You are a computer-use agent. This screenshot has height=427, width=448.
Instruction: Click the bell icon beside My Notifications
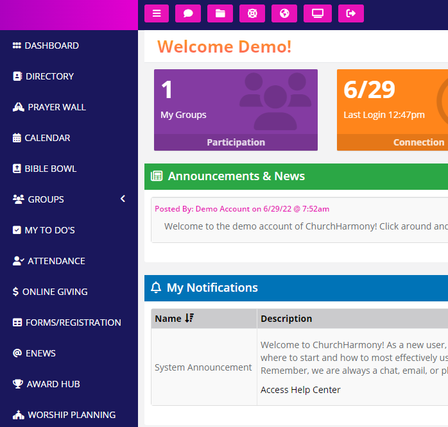coord(156,288)
